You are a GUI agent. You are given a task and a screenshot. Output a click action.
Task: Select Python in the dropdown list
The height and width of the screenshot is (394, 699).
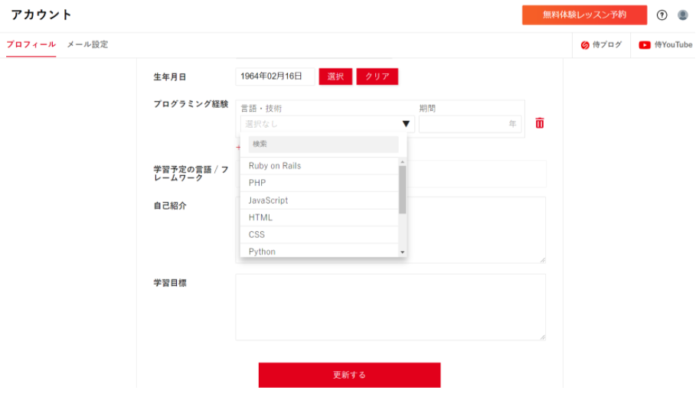coord(262,251)
